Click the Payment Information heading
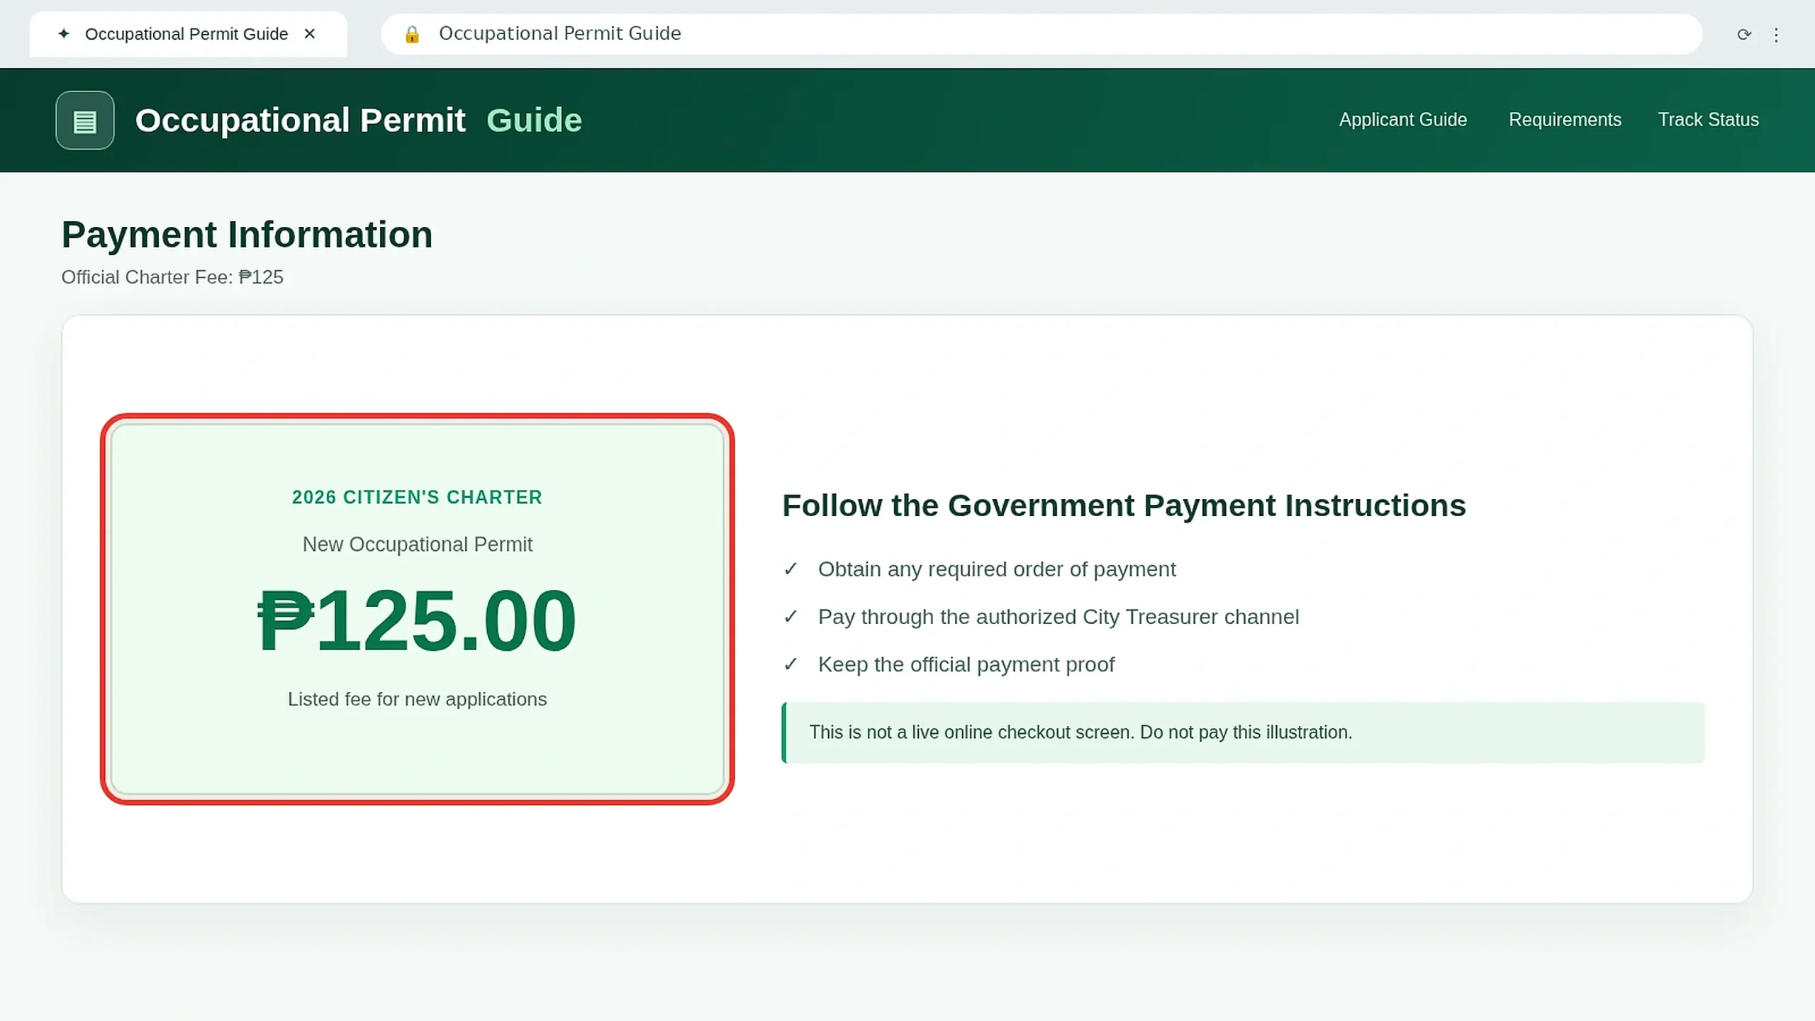 (x=247, y=235)
